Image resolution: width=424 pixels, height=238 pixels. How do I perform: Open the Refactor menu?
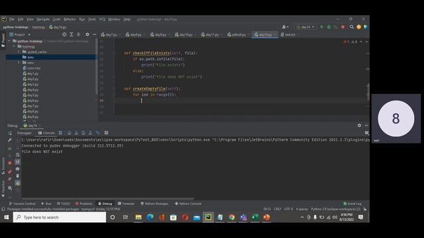pos(70,19)
